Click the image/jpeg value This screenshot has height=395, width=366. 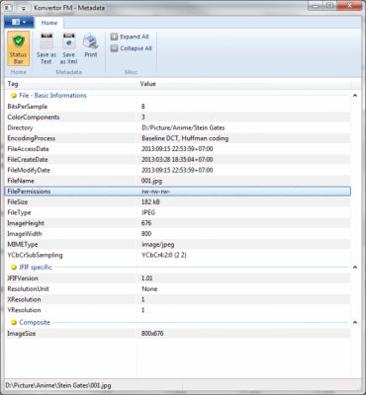point(158,245)
